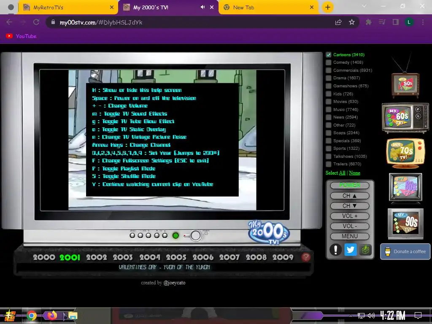Go back to previous page

[9, 22]
